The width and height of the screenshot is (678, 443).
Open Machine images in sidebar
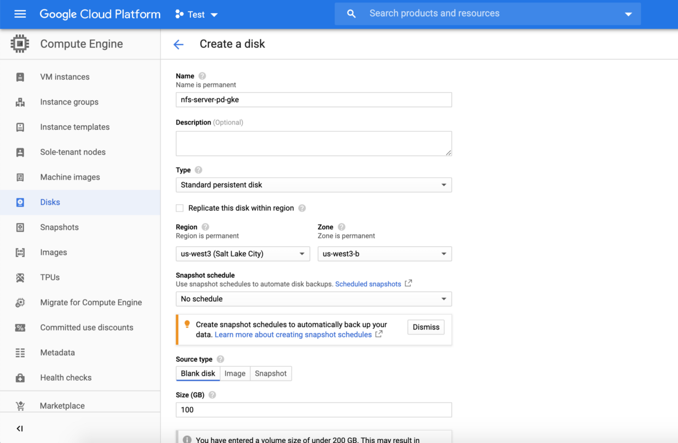70,177
